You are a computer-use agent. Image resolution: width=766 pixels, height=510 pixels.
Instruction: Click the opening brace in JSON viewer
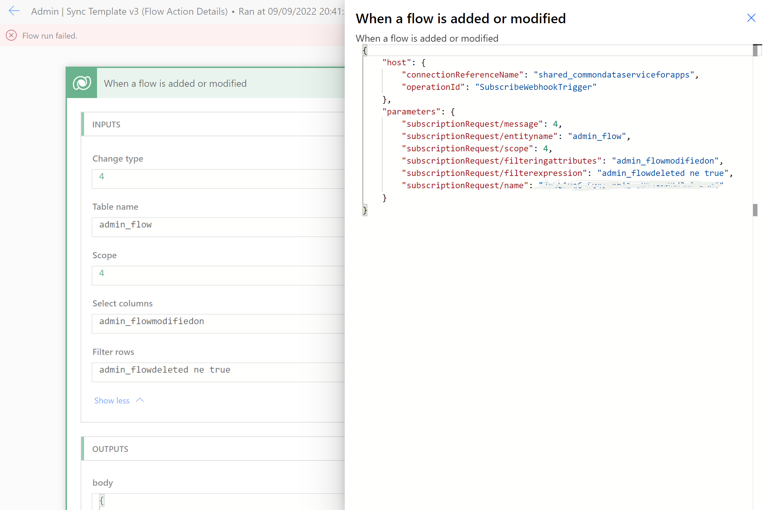pos(365,51)
